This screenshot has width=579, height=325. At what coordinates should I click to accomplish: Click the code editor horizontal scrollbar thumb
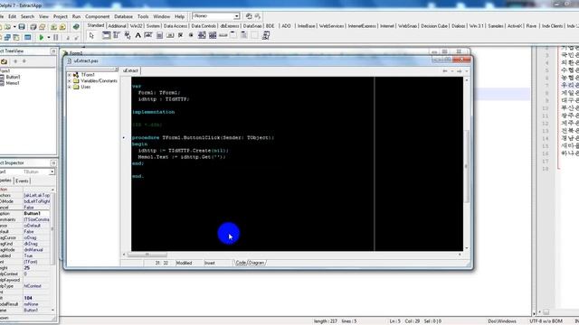tap(147, 255)
